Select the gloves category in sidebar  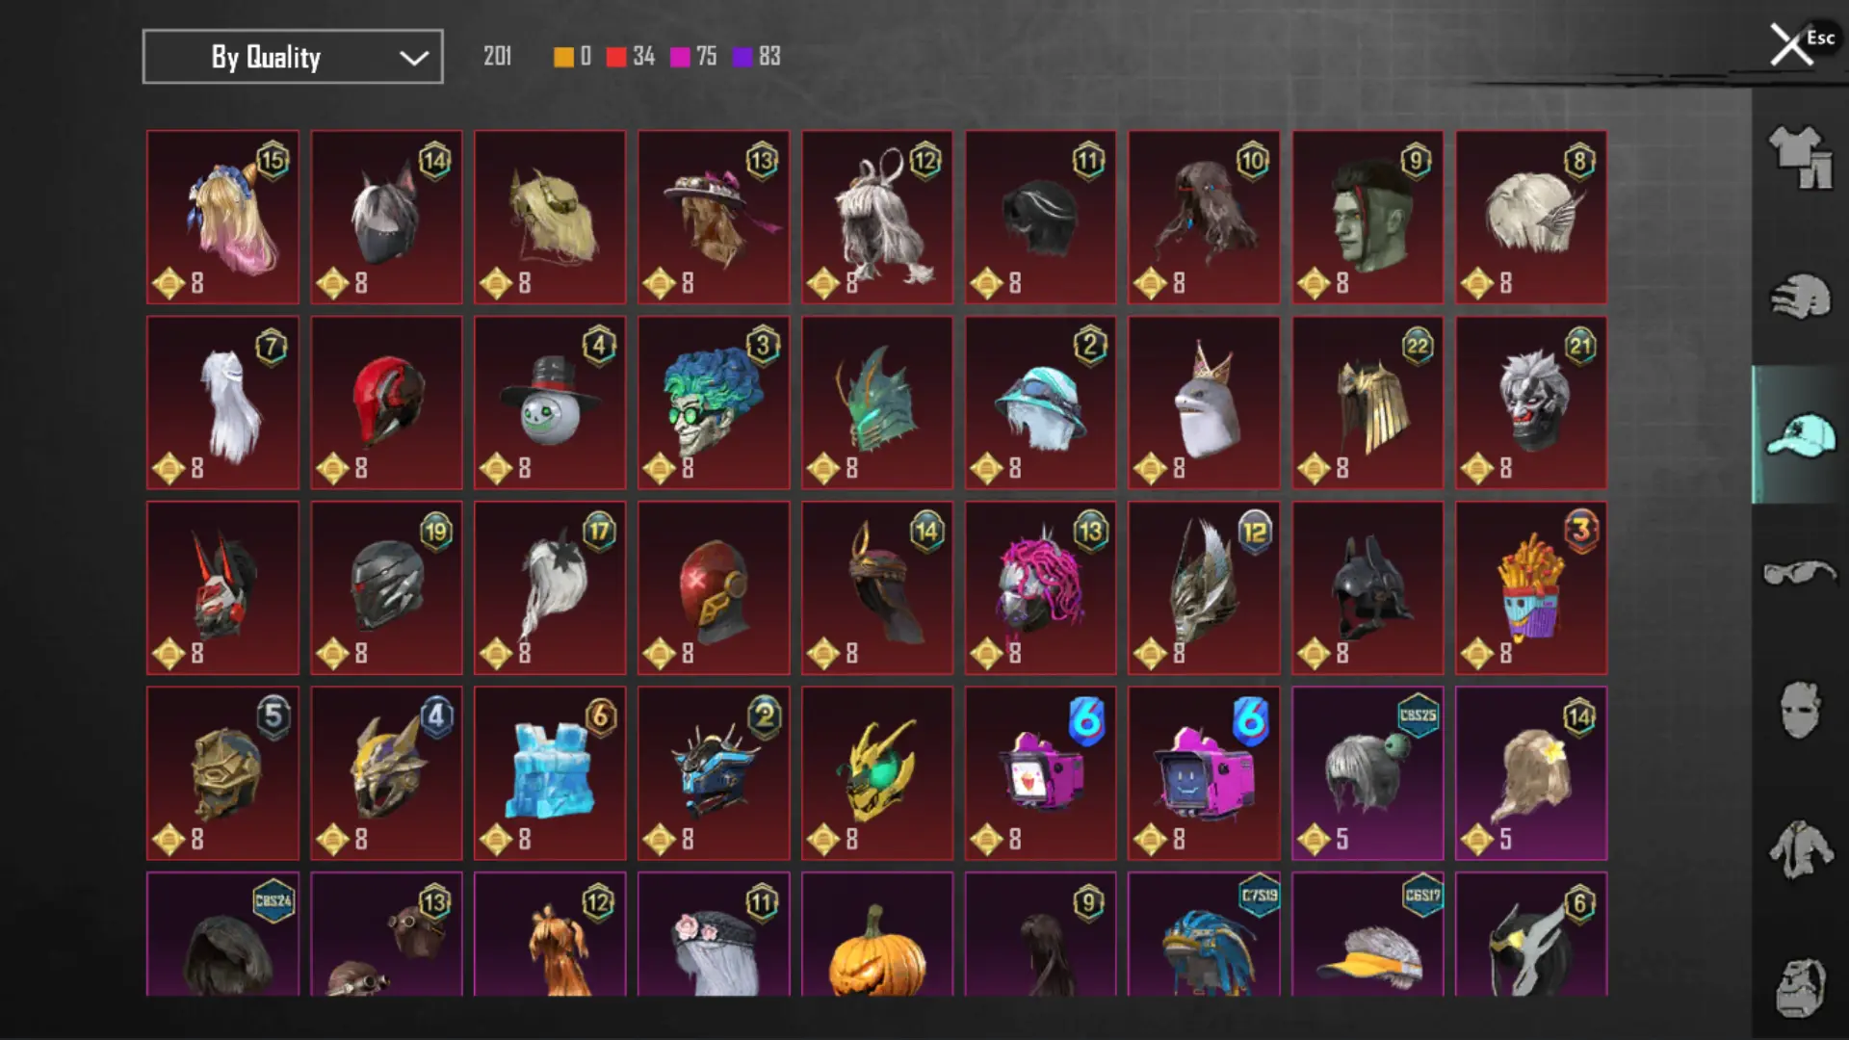point(1800,296)
